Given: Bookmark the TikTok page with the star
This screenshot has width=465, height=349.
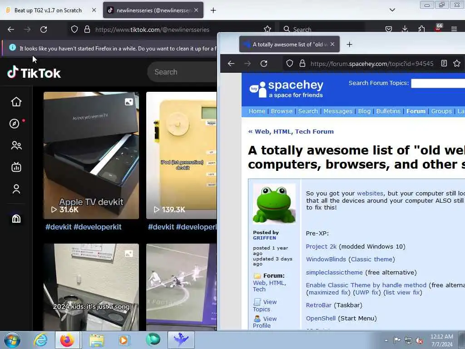Looking at the screenshot, I should pos(267,29).
